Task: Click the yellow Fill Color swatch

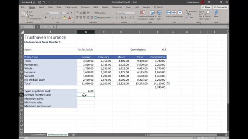Action: (x=64, y=17)
